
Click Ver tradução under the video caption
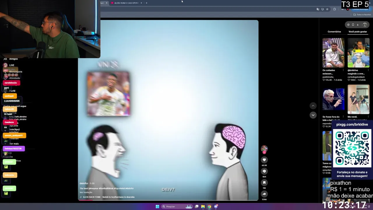86,192
